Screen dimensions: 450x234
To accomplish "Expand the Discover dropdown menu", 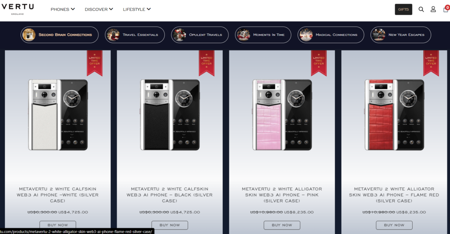I will click(99, 10).
